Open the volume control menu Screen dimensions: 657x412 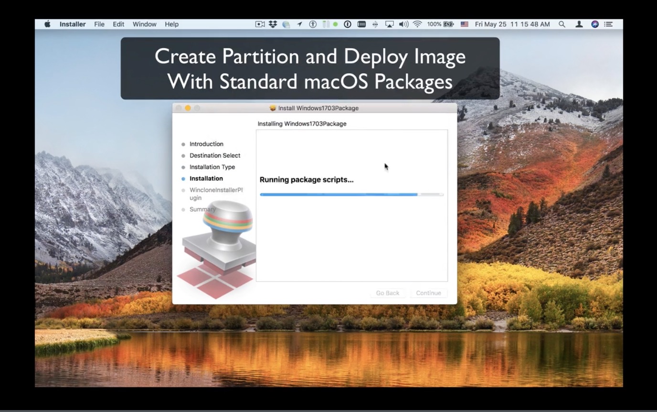[x=403, y=24]
